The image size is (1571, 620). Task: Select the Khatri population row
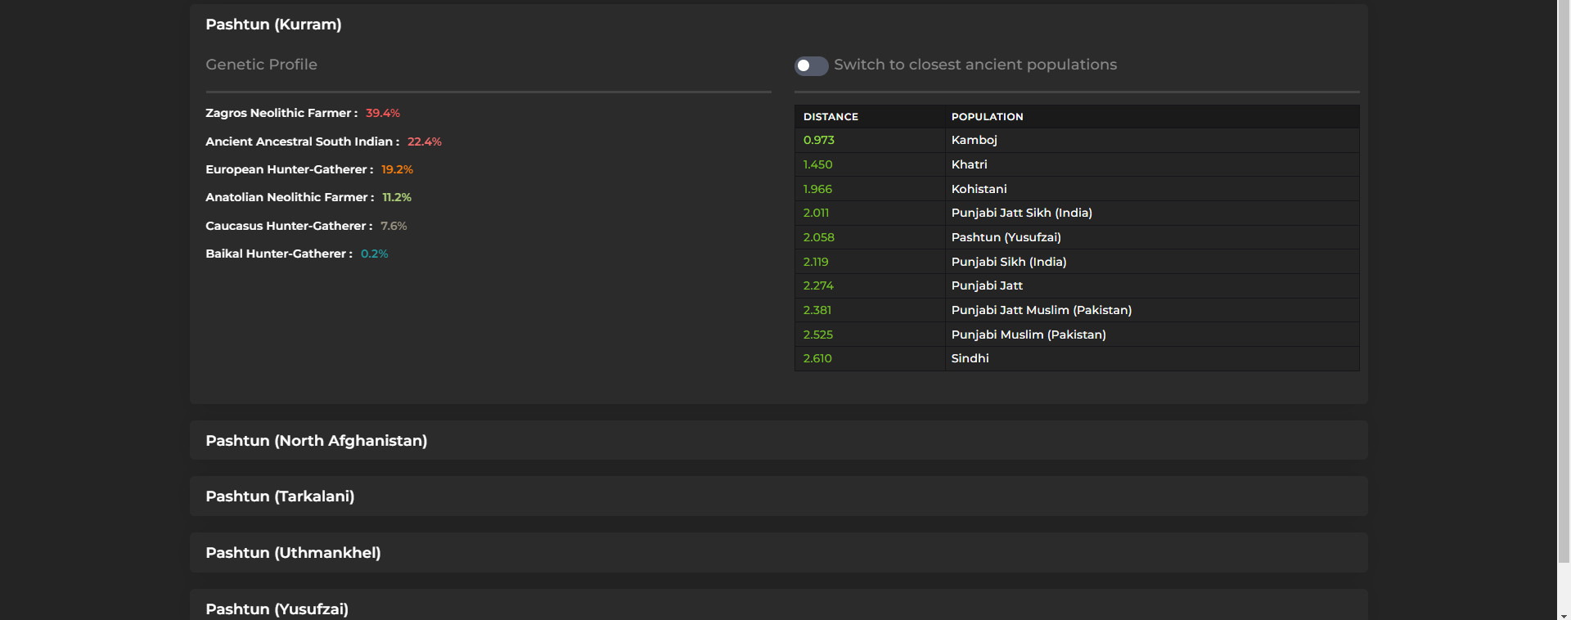(x=1077, y=164)
